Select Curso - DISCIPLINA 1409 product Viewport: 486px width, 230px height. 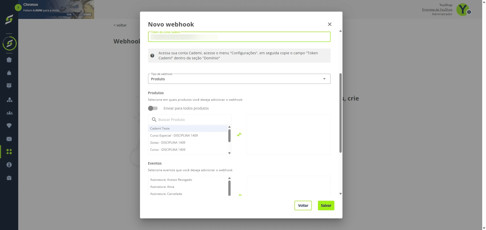(188, 150)
